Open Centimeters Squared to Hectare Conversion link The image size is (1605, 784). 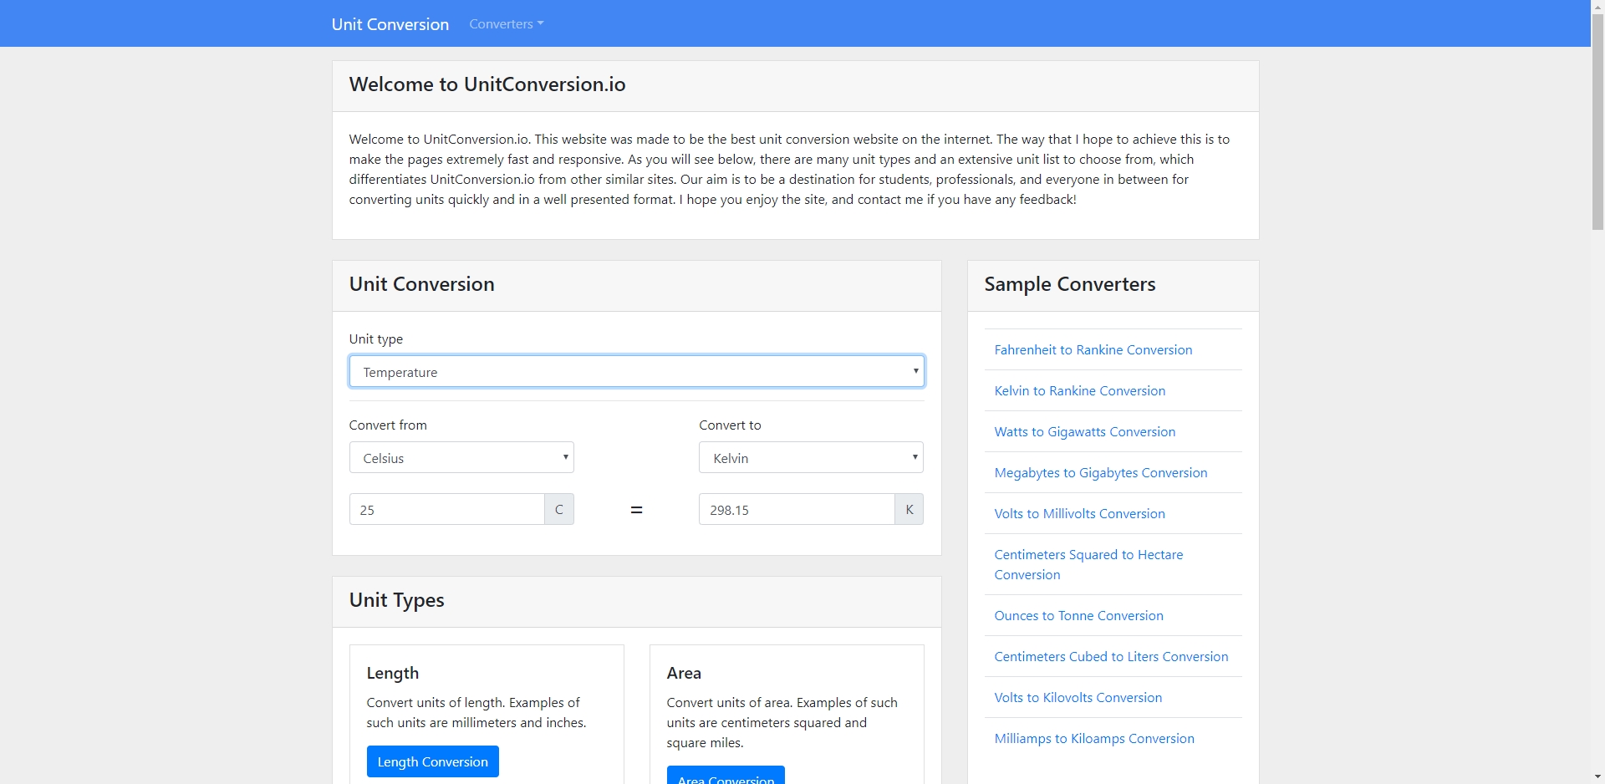(x=1088, y=565)
